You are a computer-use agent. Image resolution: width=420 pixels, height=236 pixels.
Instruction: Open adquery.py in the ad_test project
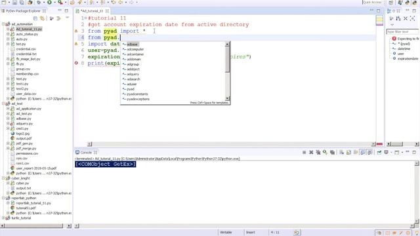[24, 124]
